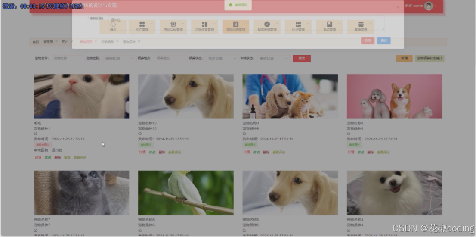This screenshot has height=237, width=476.
Task: Open the 宠物品种管理 chip icon
Action: pos(173,24)
